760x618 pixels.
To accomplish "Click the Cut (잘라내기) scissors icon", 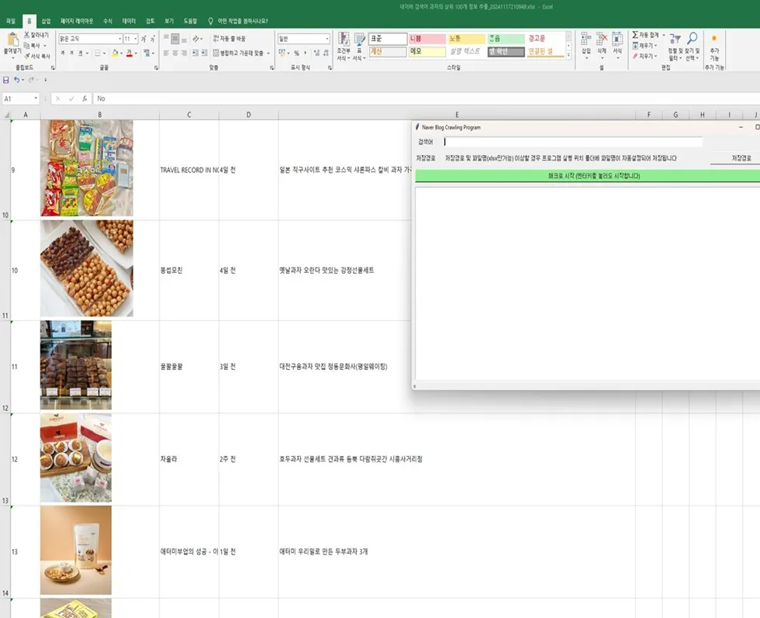I will point(27,36).
